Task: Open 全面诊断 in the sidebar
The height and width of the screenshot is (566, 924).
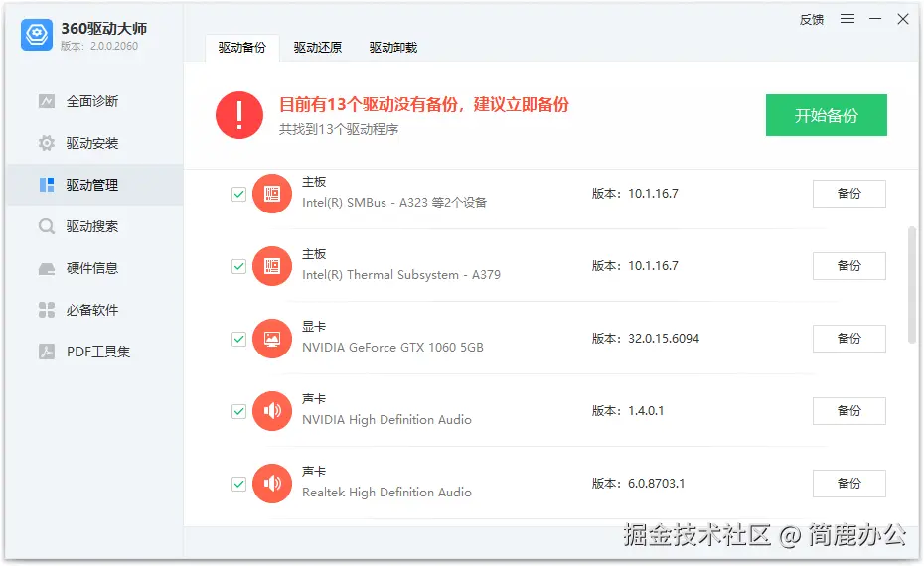Action: click(x=94, y=101)
